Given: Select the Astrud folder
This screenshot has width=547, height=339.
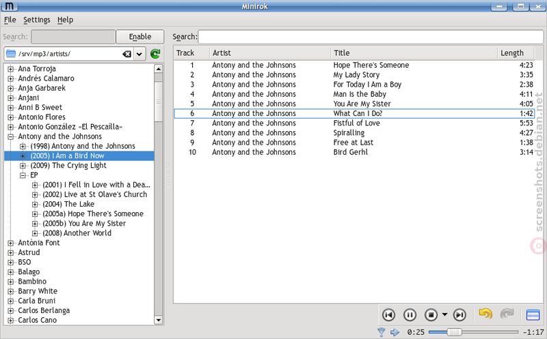Looking at the screenshot, I should pos(29,252).
